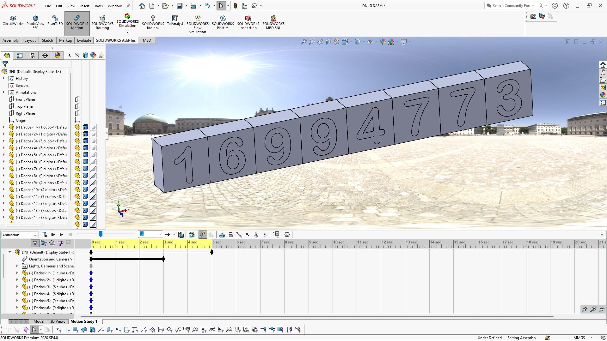Enable SOLIDWORKS Flow Simulation add-in
The width and height of the screenshot is (607, 341).
[x=198, y=24]
